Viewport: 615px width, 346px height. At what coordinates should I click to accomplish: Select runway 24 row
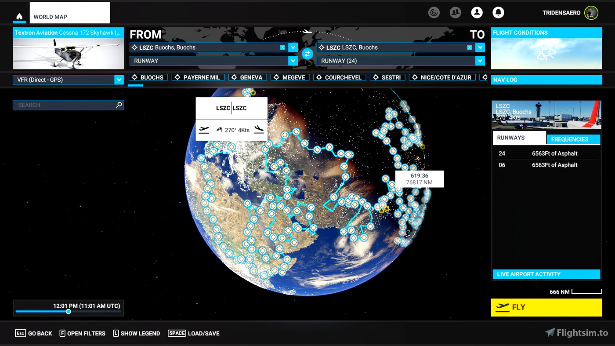(546, 153)
